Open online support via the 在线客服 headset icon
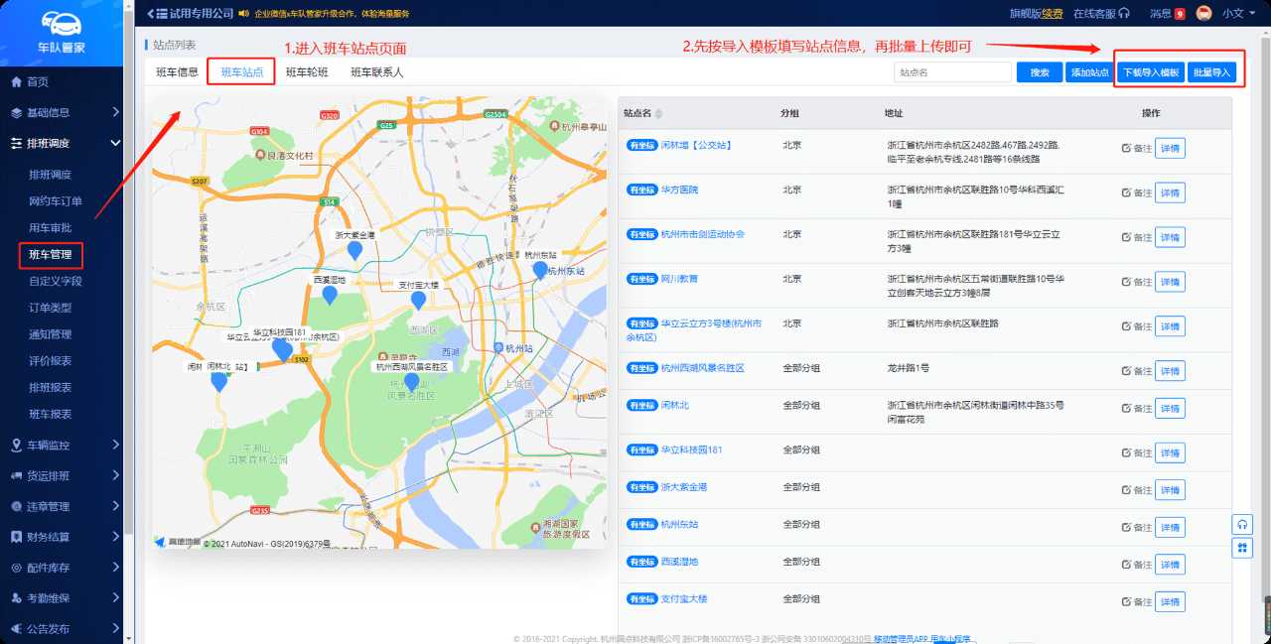Screen dimensions: 1271x644 (1124, 13)
